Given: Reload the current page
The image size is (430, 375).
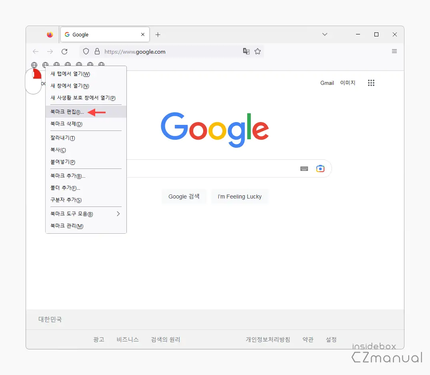Looking at the screenshot, I should pyautogui.click(x=64, y=51).
